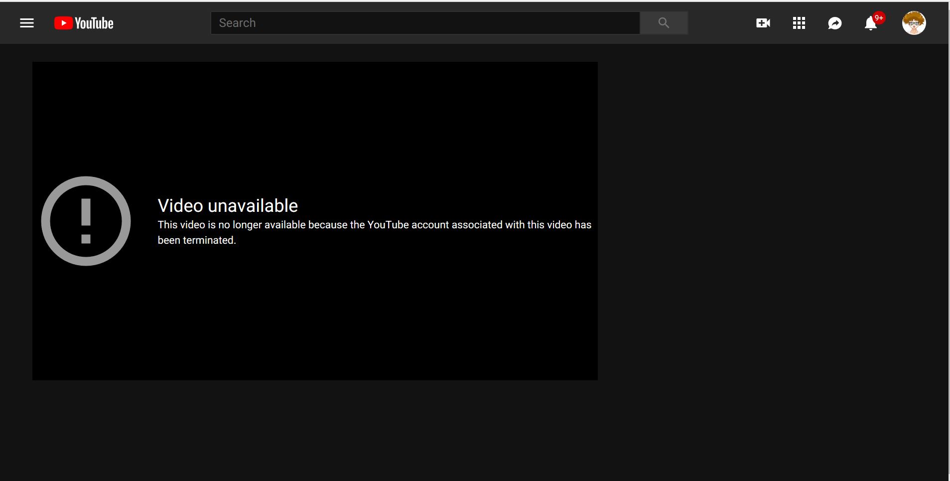Click the magnifier search button

pos(664,23)
